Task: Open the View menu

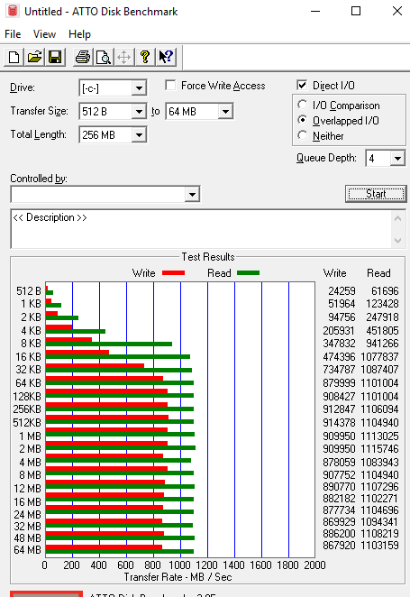Action: pos(44,34)
